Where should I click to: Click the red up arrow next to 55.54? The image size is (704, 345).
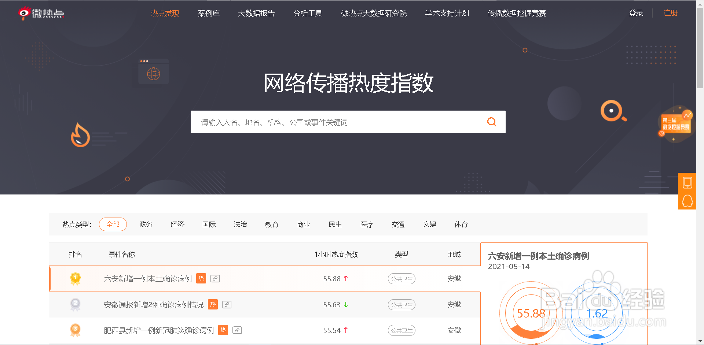pyautogui.click(x=345, y=330)
